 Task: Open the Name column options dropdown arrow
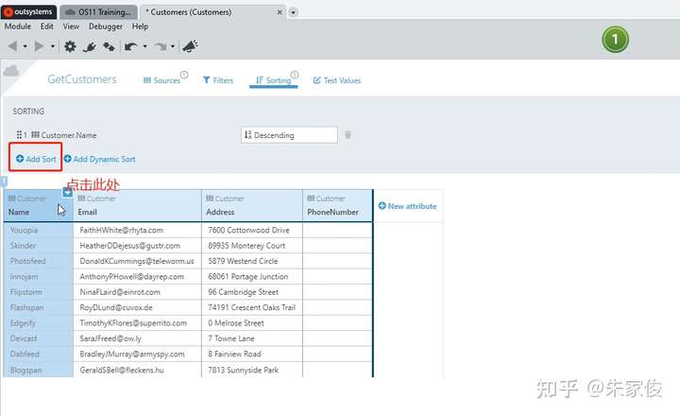[x=67, y=192]
